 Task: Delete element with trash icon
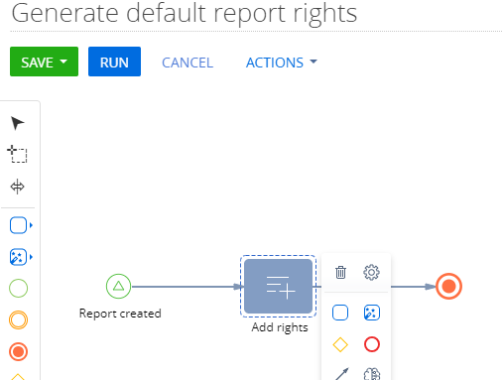340,272
